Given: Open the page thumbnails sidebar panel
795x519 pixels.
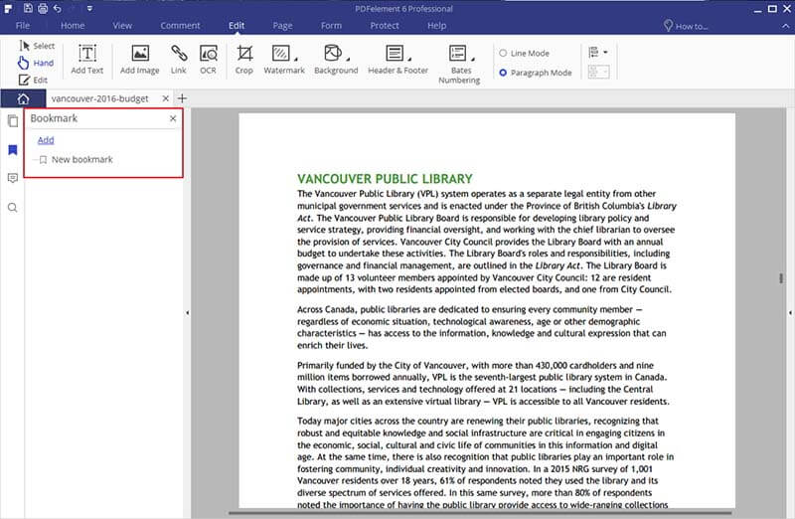Looking at the screenshot, I should point(13,120).
